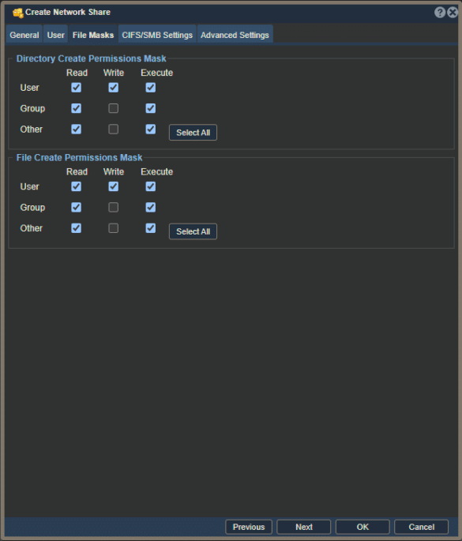Uncheck File mask Group Read
The height and width of the screenshot is (541, 462).
click(x=77, y=208)
